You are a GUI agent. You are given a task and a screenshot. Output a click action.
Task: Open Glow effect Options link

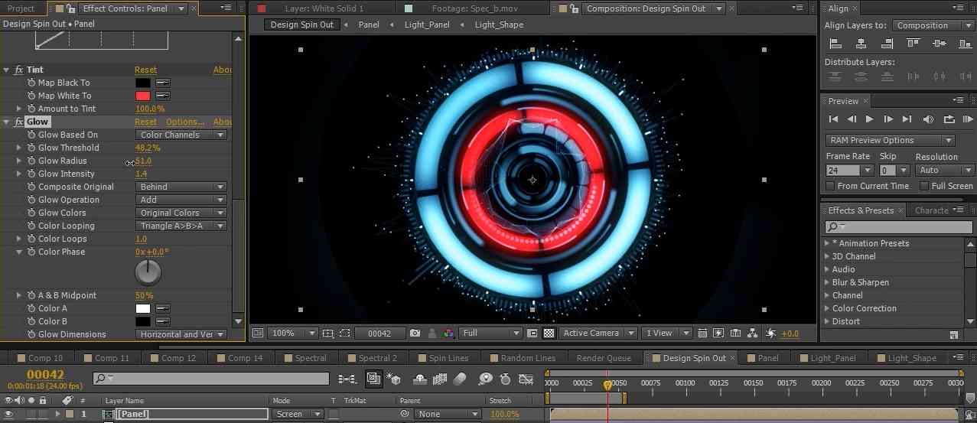coord(185,122)
